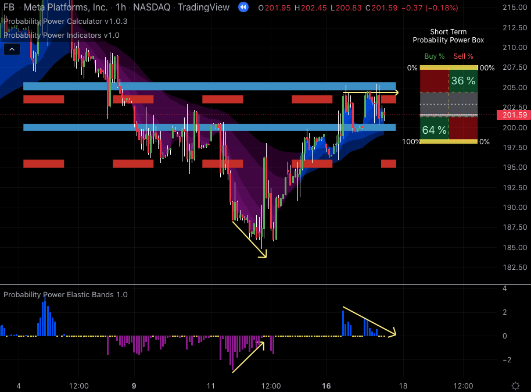531x392 pixels.
Task: Select the yellow down arrow near 185 low
Action: coord(250,239)
